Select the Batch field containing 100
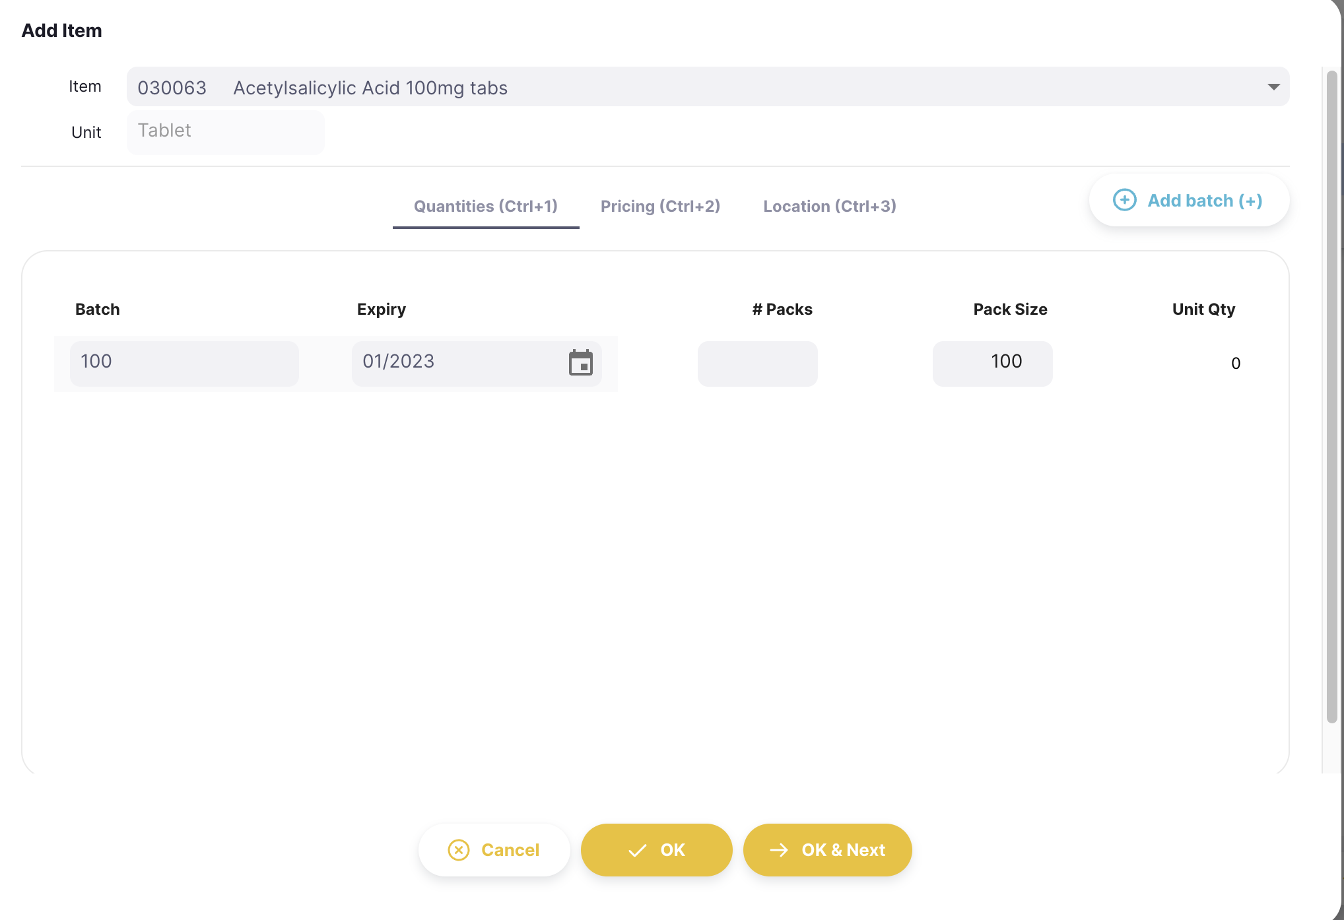This screenshot has height=920, width=1344. coord(184,364)
